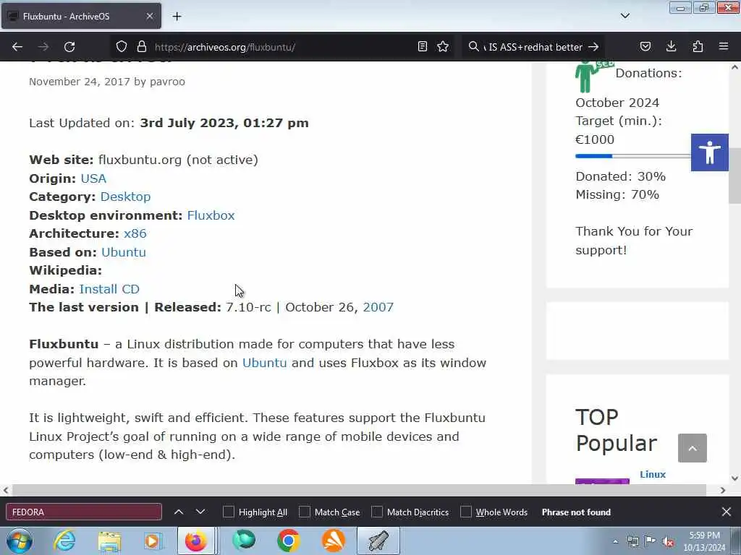Open Google Chrome from the taskbar
741x555 pixels.
(x=289, y=541)
